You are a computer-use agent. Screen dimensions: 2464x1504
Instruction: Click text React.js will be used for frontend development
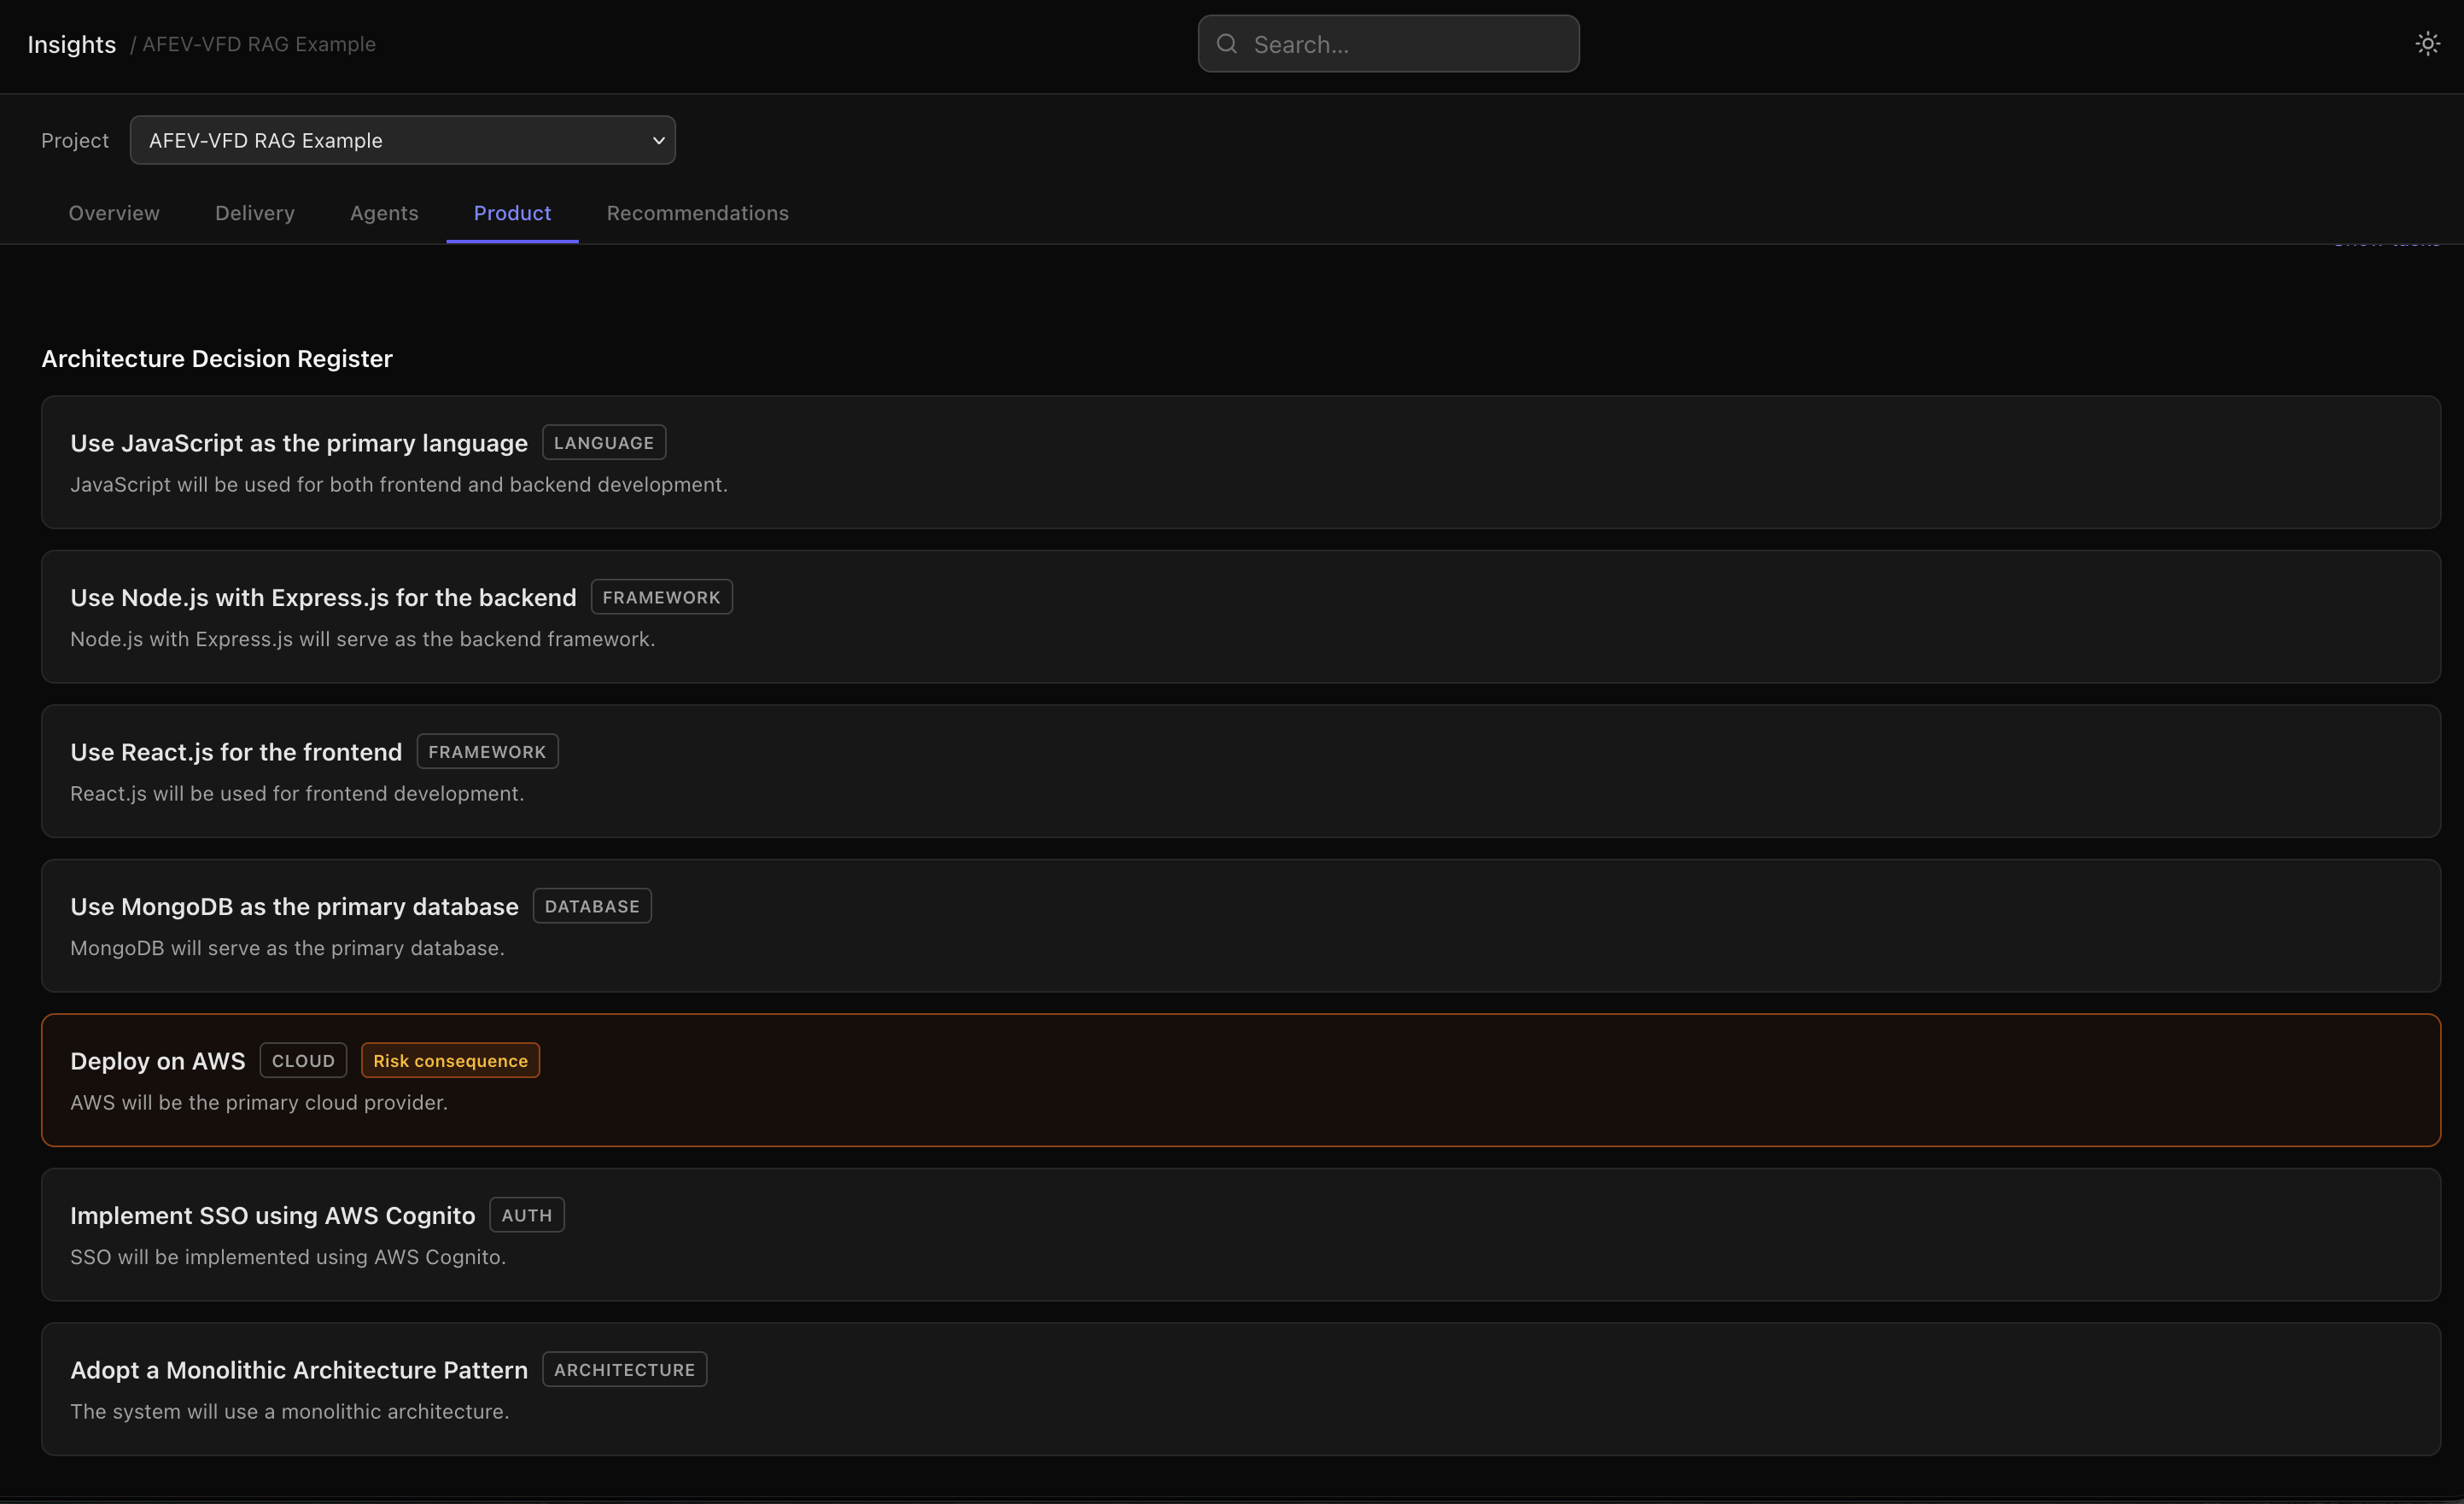click(297, 793)
